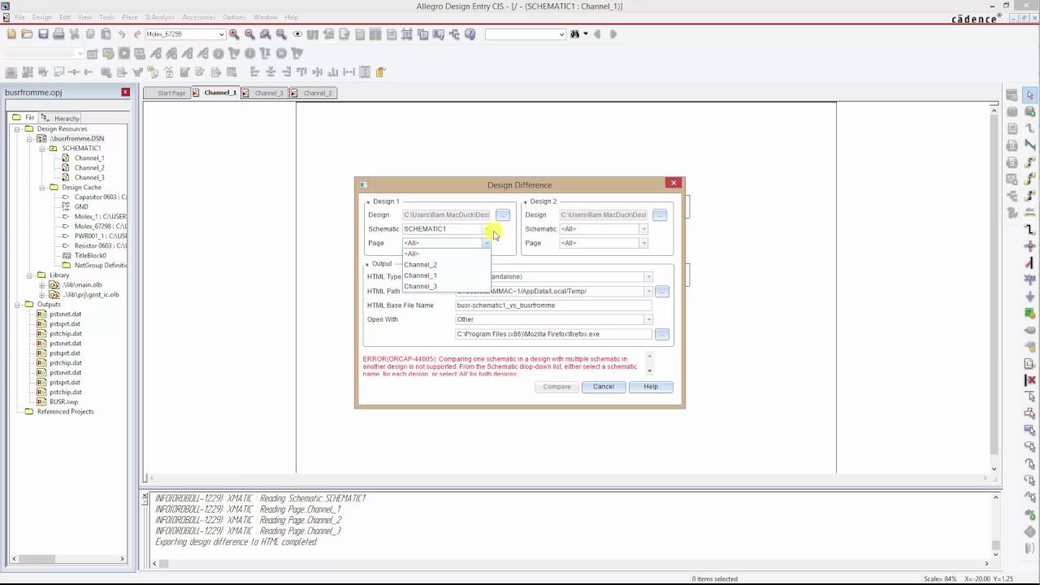Switch to Hierarchy tab in project panel
1040x585 pixels.
tap(63, 118)
